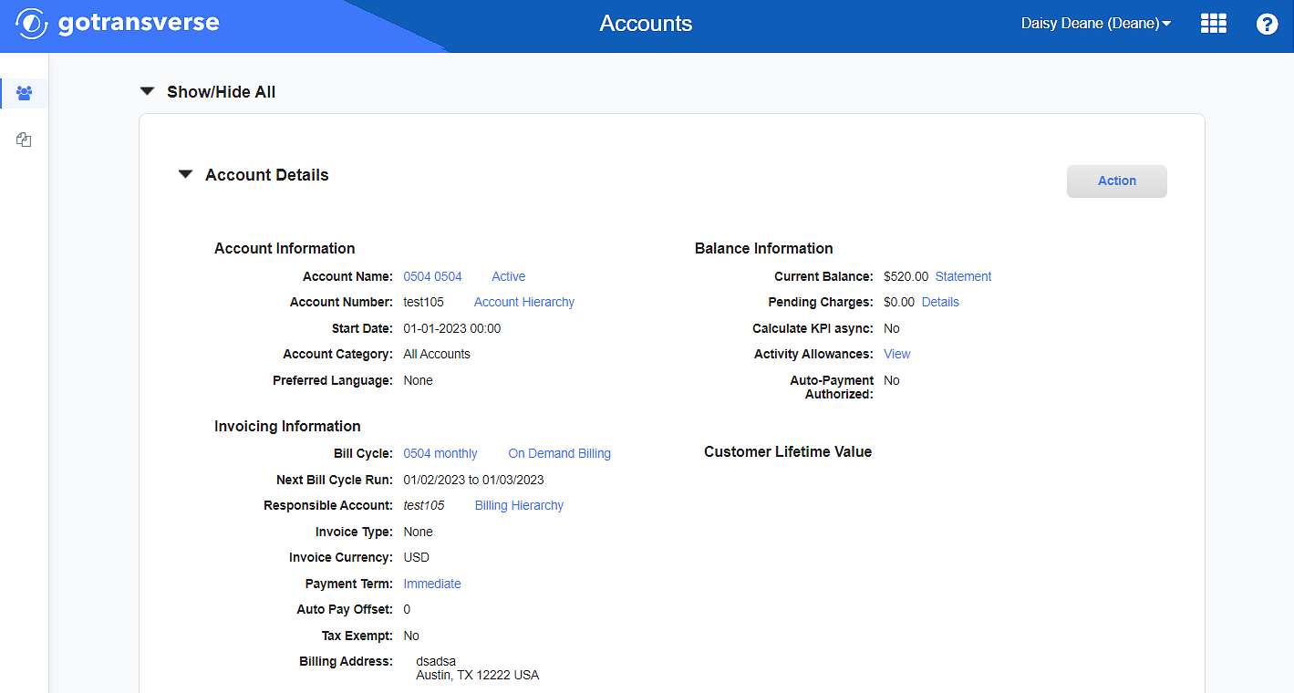Select responsible account test105 italic text

pyautogui.click(x=424, y=505)
